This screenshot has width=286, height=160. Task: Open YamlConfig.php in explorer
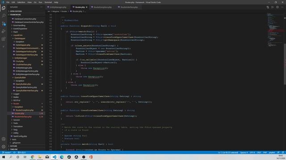click(20, 136)
